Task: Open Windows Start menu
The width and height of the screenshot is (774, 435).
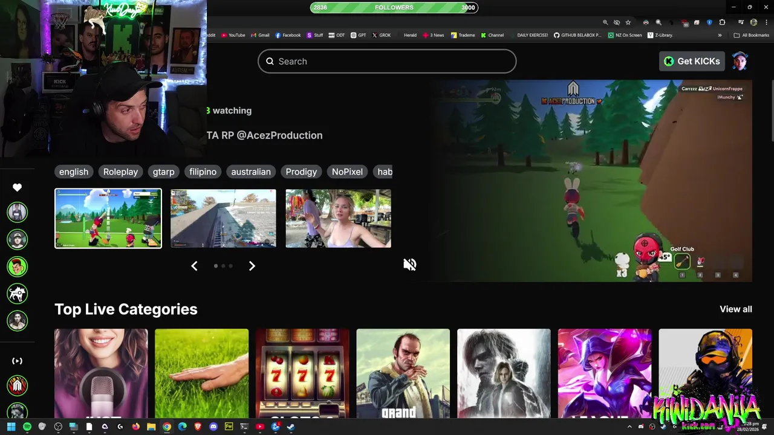Action: click(x=11, y=427)
